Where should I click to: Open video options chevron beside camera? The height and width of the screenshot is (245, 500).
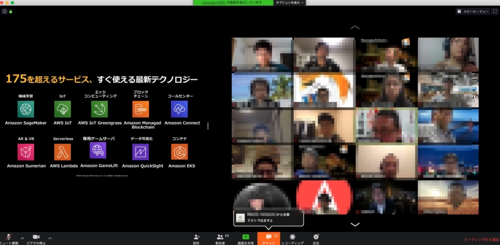[50, 238]
